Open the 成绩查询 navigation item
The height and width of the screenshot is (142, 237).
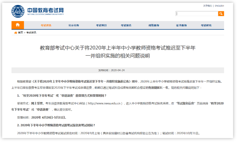(x=154, y=25)
